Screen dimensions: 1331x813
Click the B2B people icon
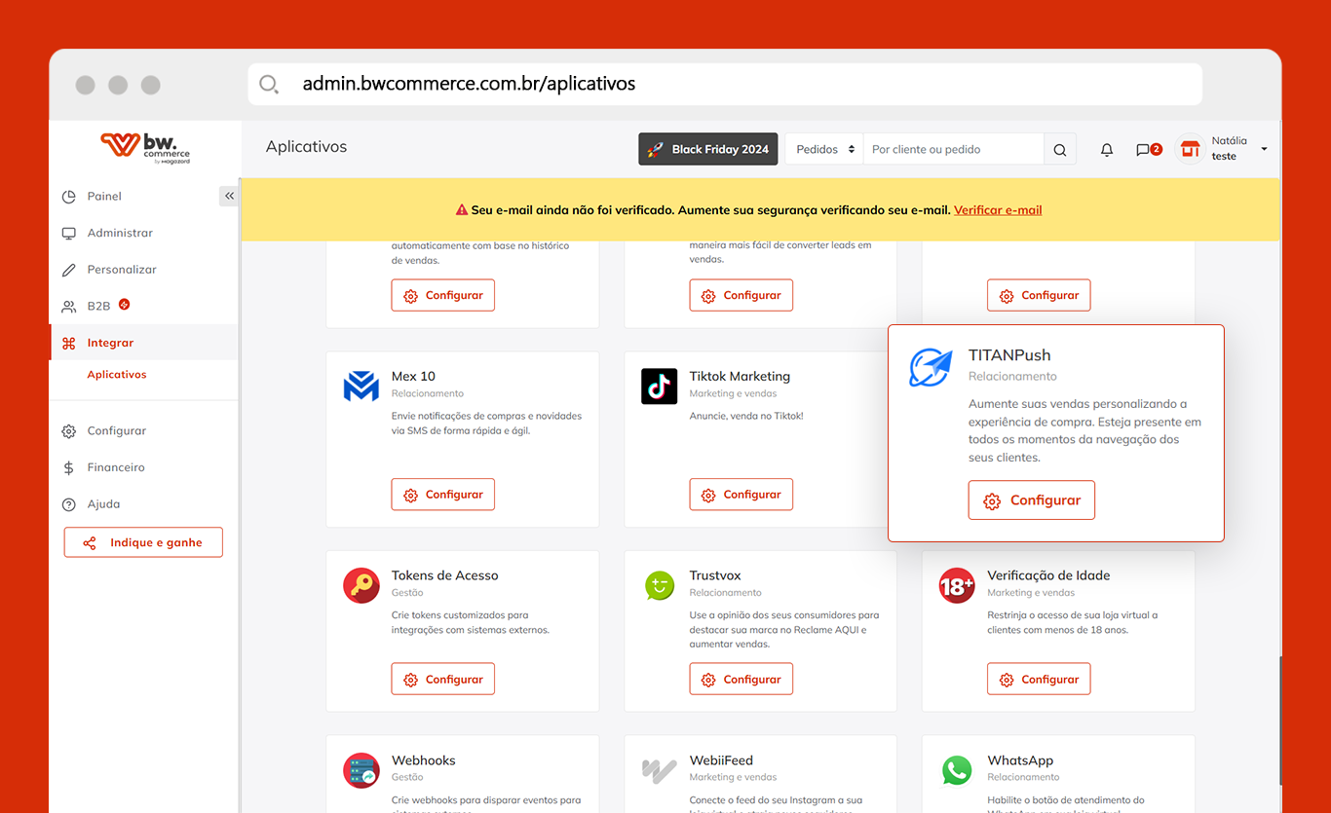click(x=68, y=307)
